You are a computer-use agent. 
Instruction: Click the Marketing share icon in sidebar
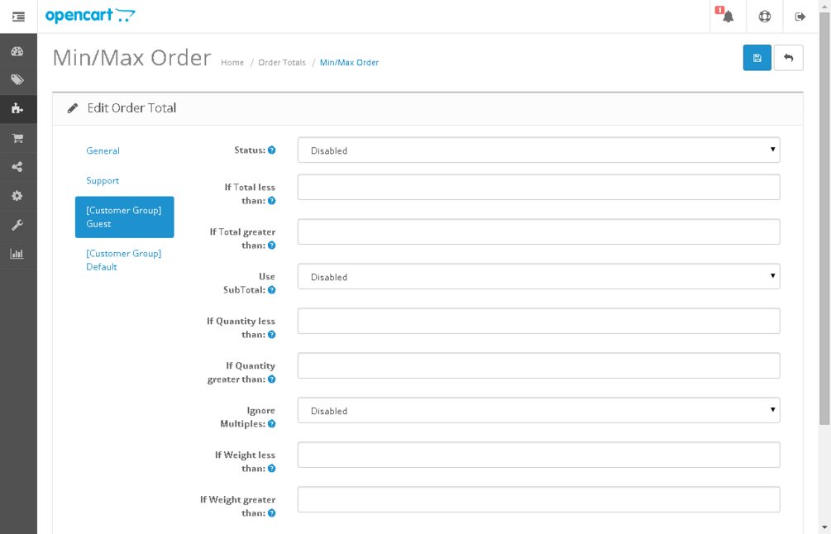click(17, 166)
